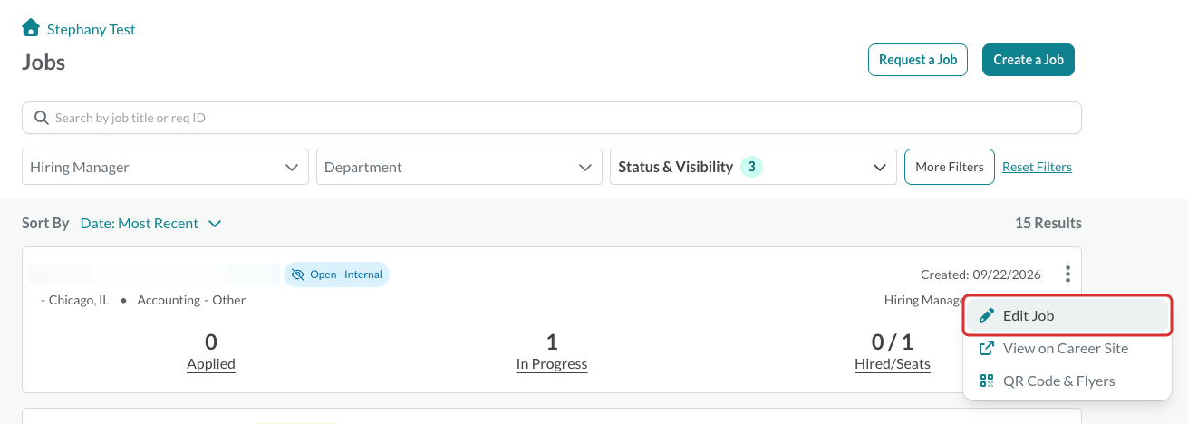Click the Accounting - Other department text
The width and height of the screenshot is (1188, 424).
191,300
